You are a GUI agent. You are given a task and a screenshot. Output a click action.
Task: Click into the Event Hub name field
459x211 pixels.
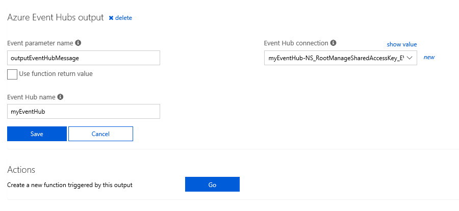pos(84,111)
